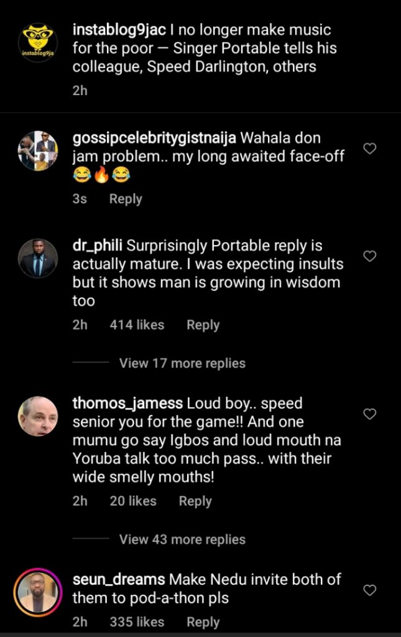Viewport: 401px width, 637px height.
Task: View the 20 likes list
Action: pyautogui.click(x=133, y=501)
